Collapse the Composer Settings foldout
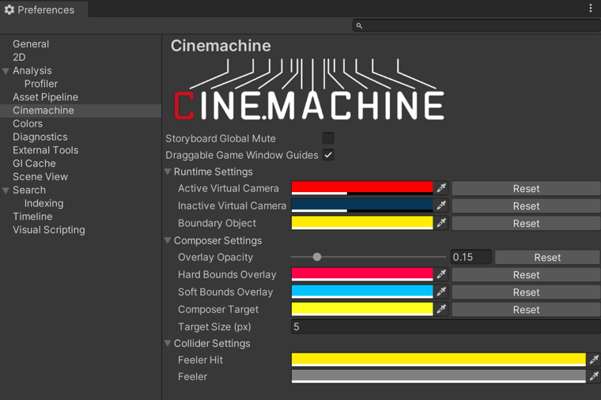This screenshot has width=601, height=400. click(168, 240)
